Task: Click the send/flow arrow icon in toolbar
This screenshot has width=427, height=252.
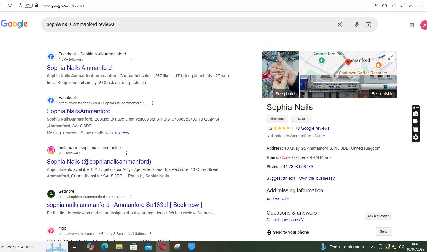Action: click(x=393, y=5)
